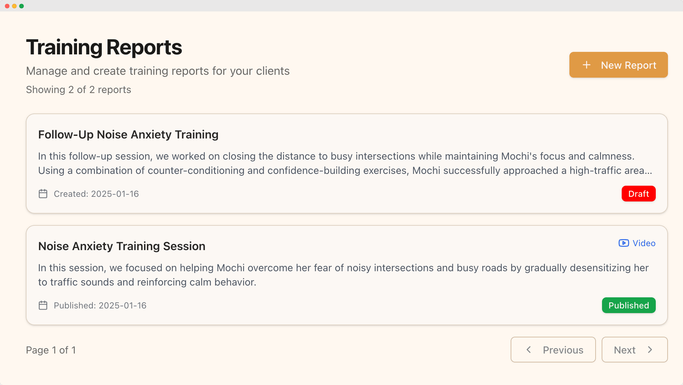Image resolution: width=683 pixels, height=385 pixels.
Task: Select the yellow minimize traffic light button
Action: point(14,6)
